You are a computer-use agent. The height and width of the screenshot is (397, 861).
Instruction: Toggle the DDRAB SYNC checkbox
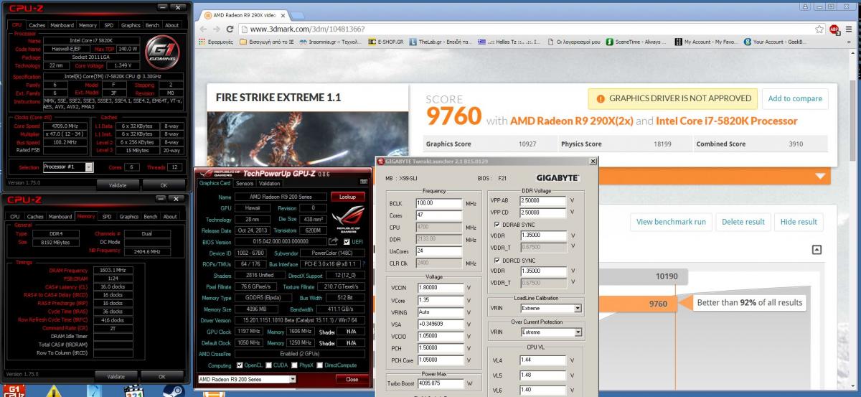(x=497, y=224)
